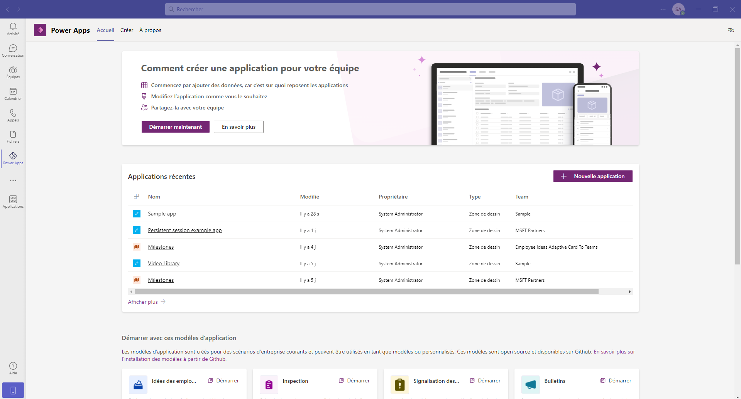Image resolution: width=741 pixels, height=399 pixels.
Task: Click the Signalisation des template icon
Action: pyautogui.click(x=400, y=384)
